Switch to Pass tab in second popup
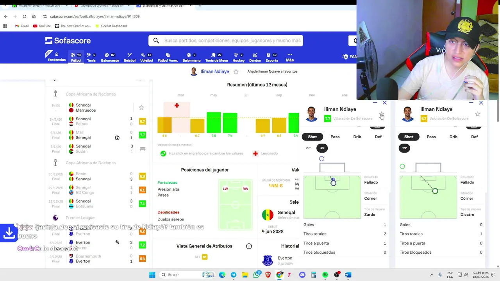The width and height of the screenshot is (500, 281). tap(431, 137)
